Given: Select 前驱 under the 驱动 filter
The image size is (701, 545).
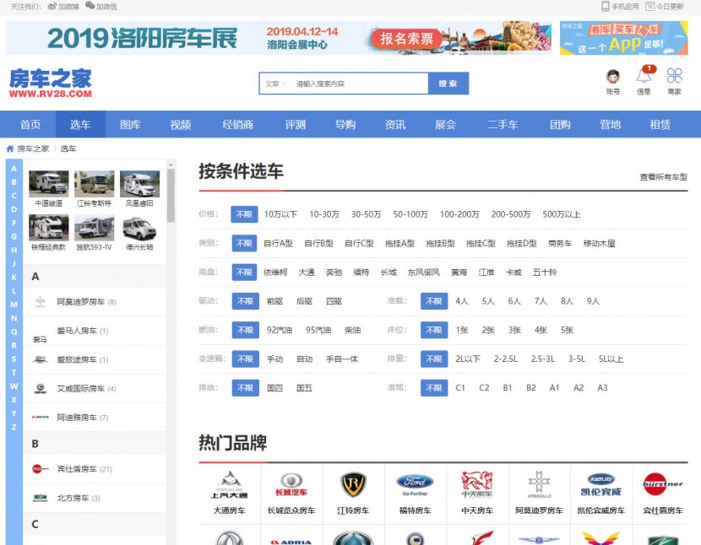Looking at the screenshot, I should coord(274,300).
